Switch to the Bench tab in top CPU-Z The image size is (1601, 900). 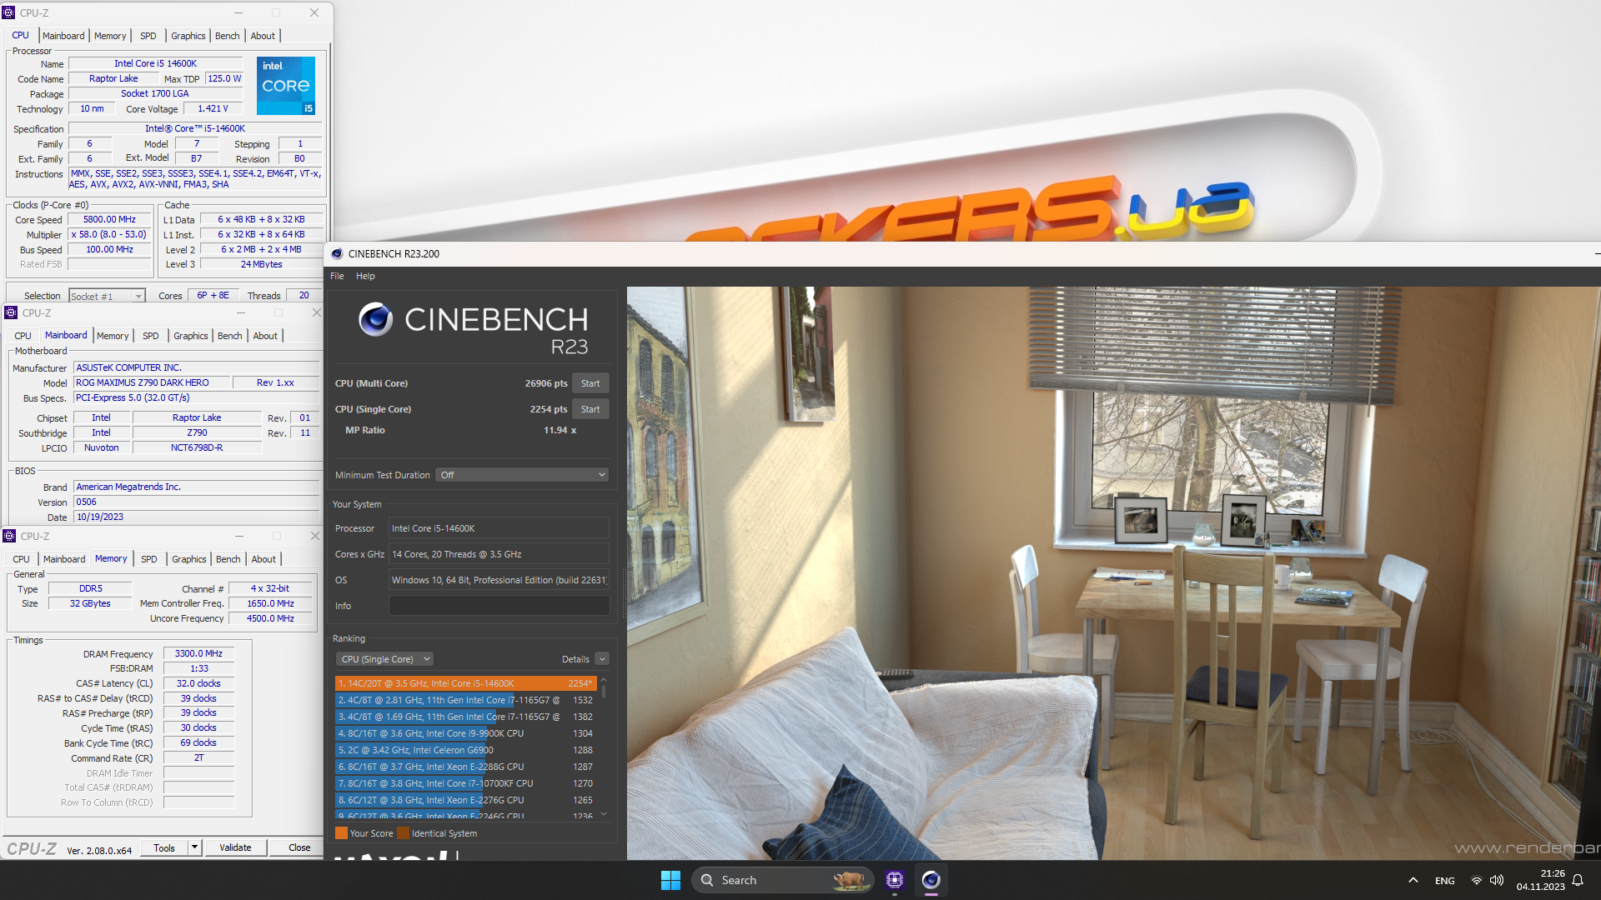coord(227,36)
